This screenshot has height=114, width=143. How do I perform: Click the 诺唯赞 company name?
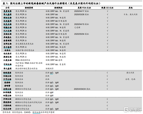[x=7, y=86]
